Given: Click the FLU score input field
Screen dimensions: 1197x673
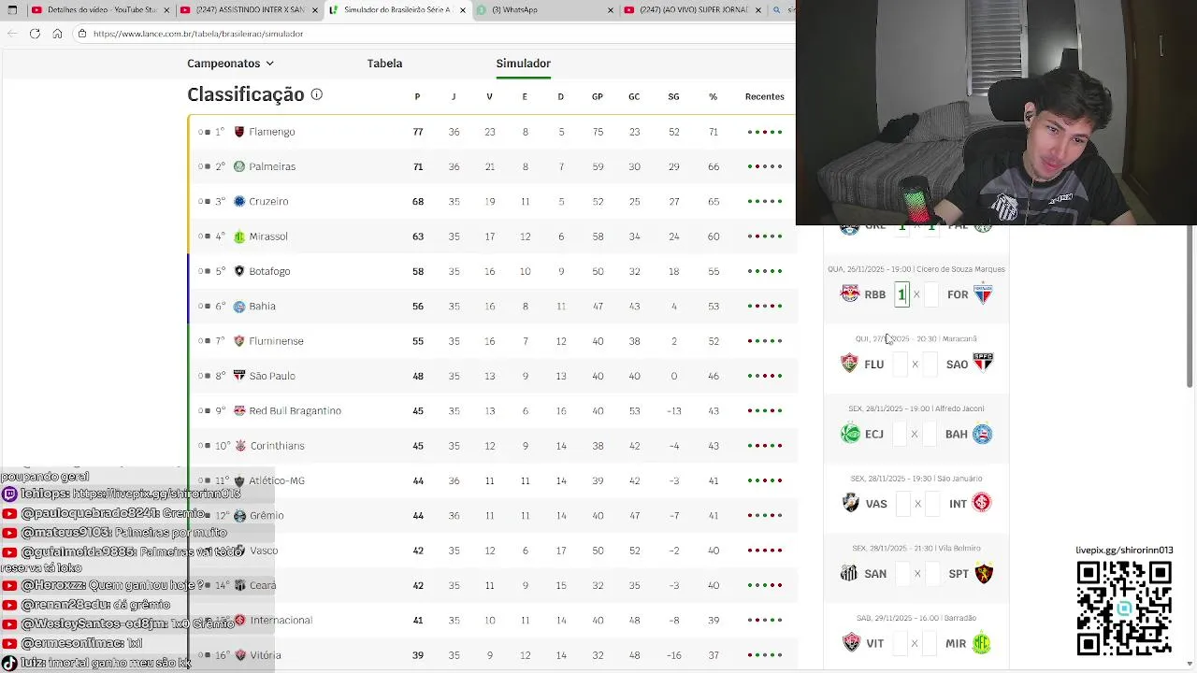Looking at the screenshot, I should pyautogui.click(x=901, y=365).
